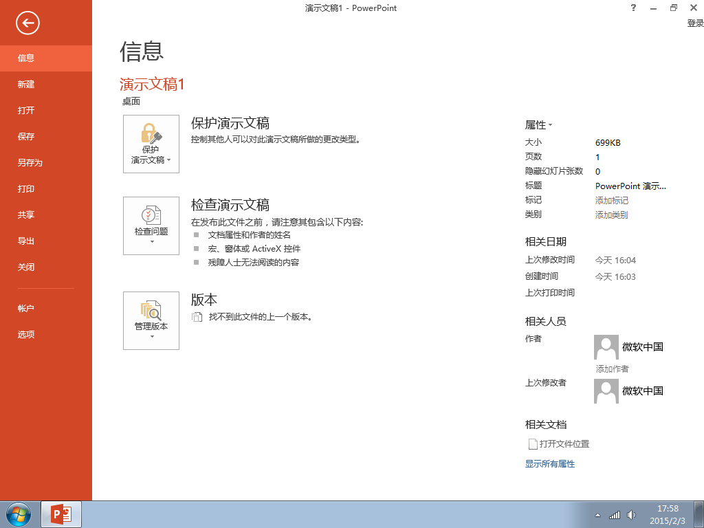The height and width of the screenshot is (528, 704).
Task: Click the 添加类别 field
Action: 611,214
